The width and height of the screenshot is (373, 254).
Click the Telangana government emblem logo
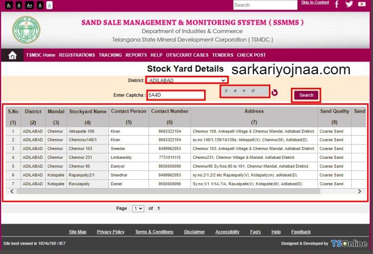pos(26,30)
